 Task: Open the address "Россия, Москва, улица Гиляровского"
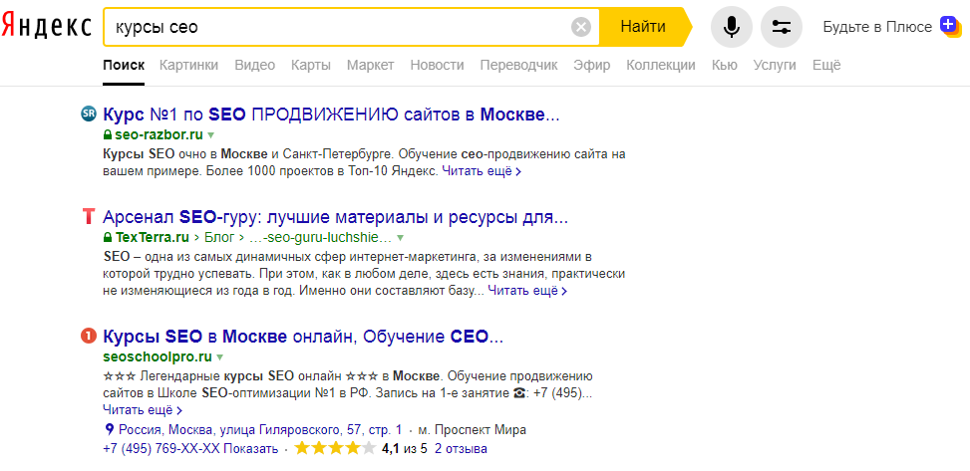point(260,429)
